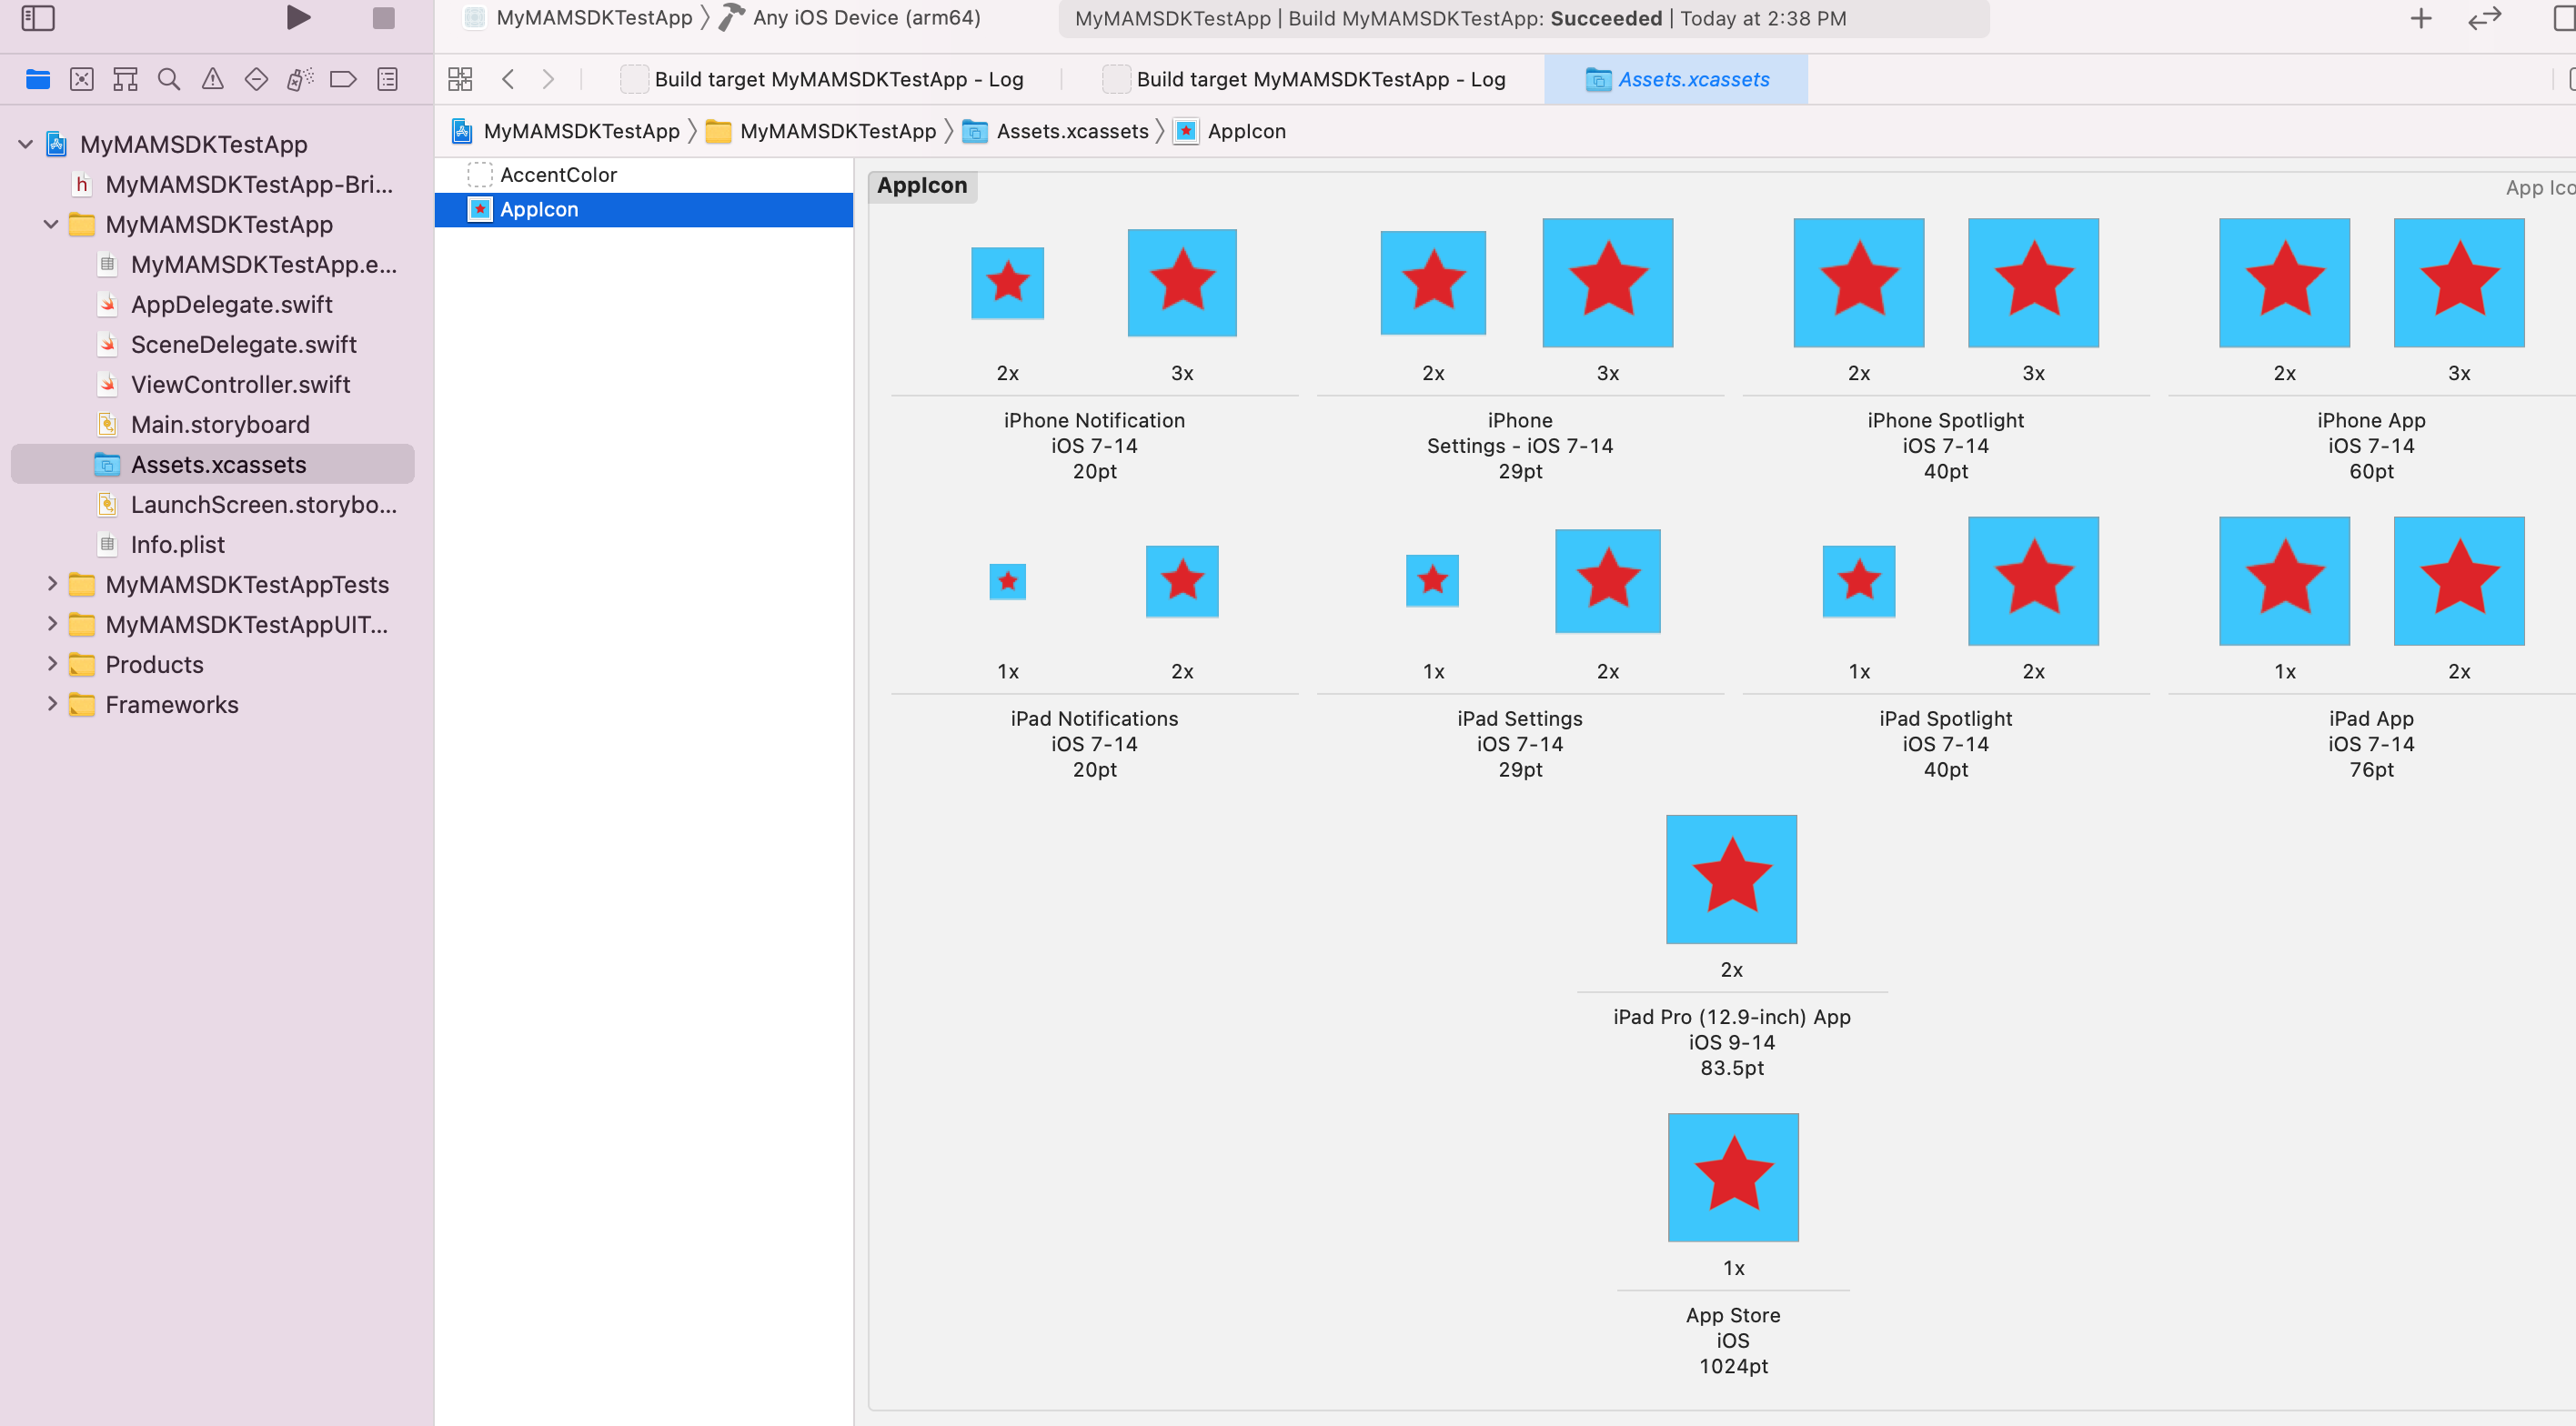Screen dimensions: 2576x1426
Task: Switch to the first Build target Log tab
Action: [x=838, y=79]
